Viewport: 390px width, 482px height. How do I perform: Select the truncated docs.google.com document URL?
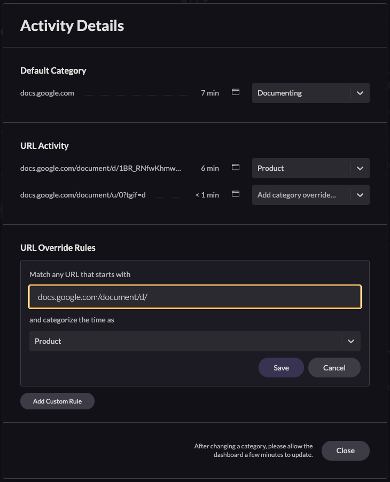tap(100, 168)
